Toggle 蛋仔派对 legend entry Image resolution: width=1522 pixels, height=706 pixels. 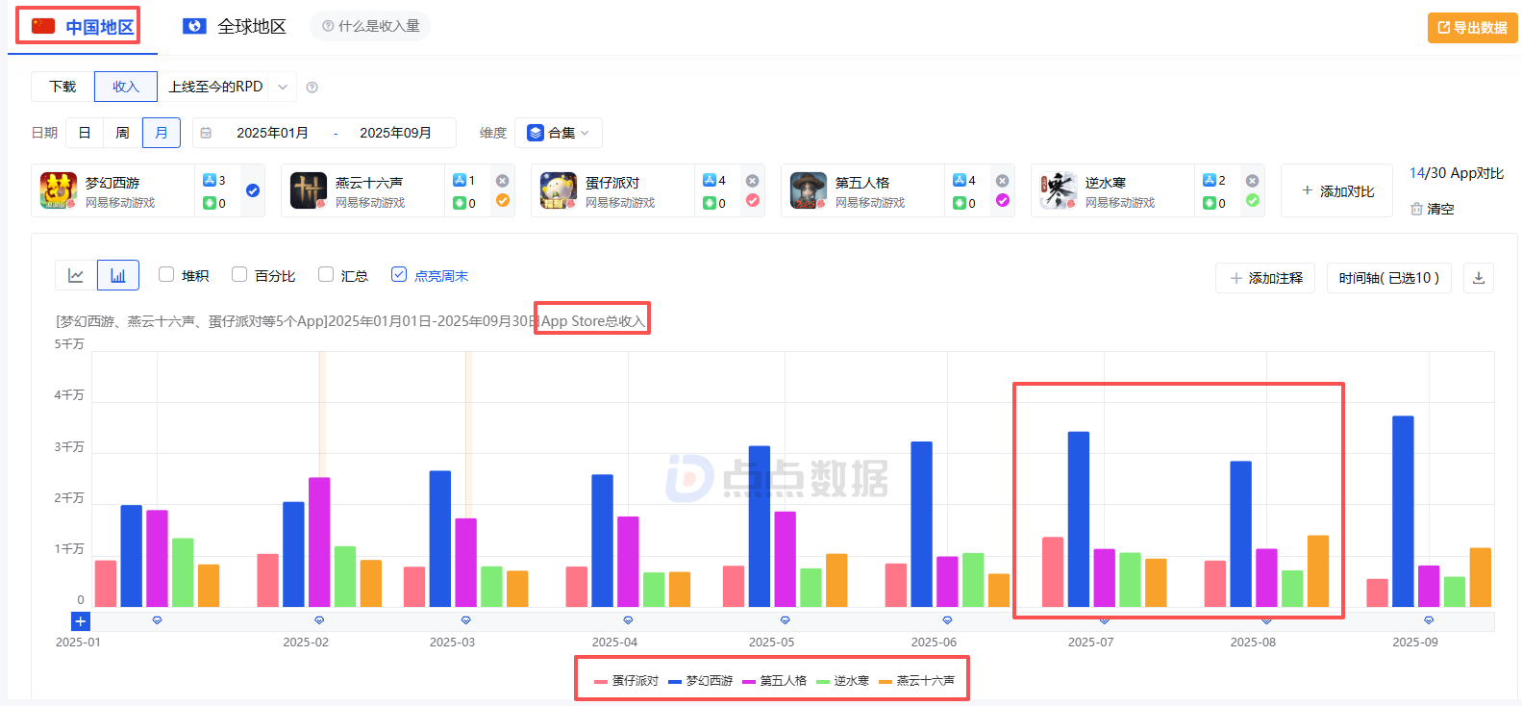coord(626,680)
